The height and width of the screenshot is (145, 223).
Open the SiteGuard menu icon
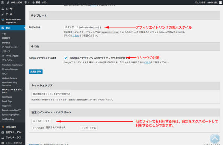point(3,127)
